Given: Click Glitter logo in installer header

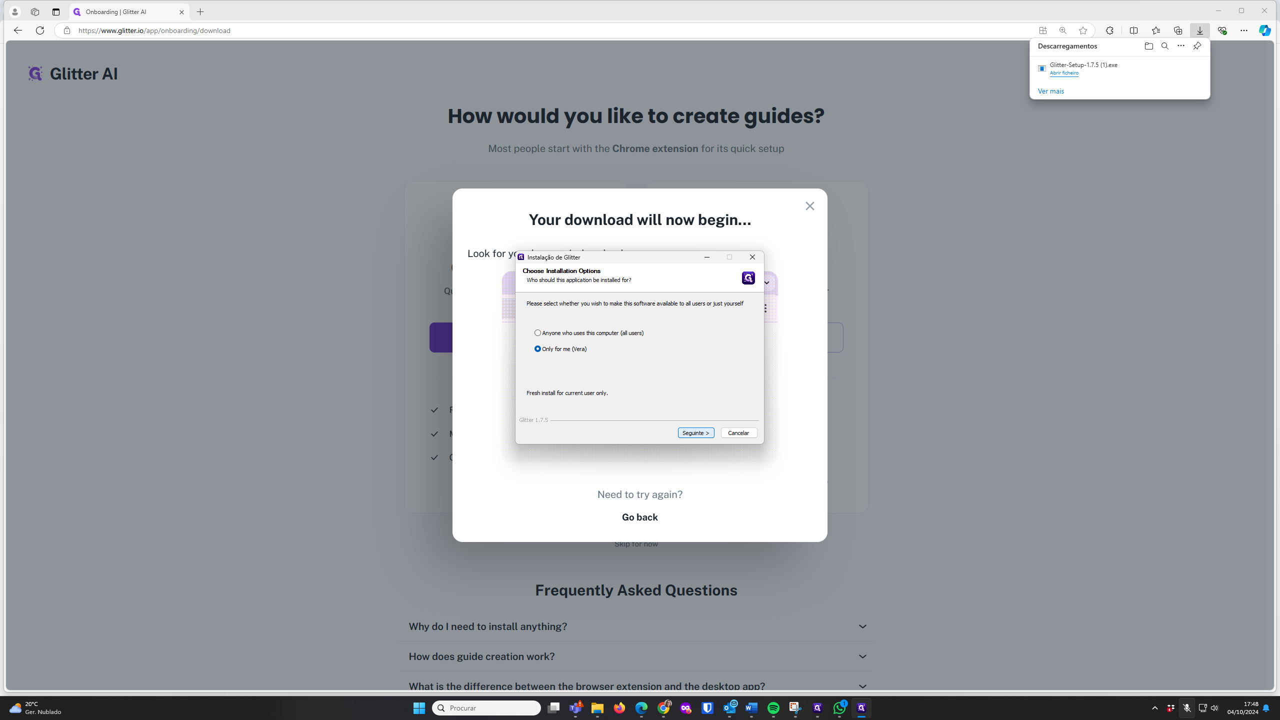Looking at the screenshot, I should pos(748,278).
